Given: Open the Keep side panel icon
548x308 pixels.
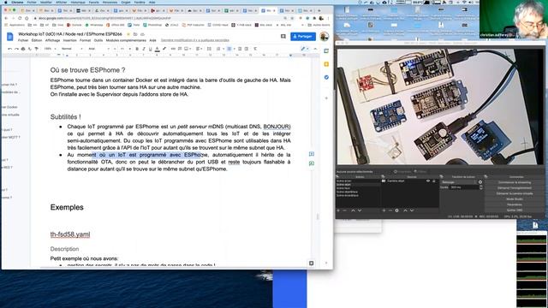Looking at the screenshot, I should (x=326, y=64).
